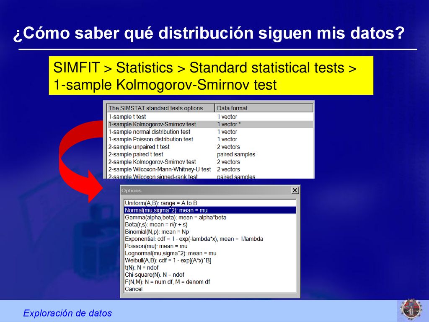Pick Lognormal(mu,sigma^2) in Options list
This screenshot has width=429, height=322.
(210, 253)
